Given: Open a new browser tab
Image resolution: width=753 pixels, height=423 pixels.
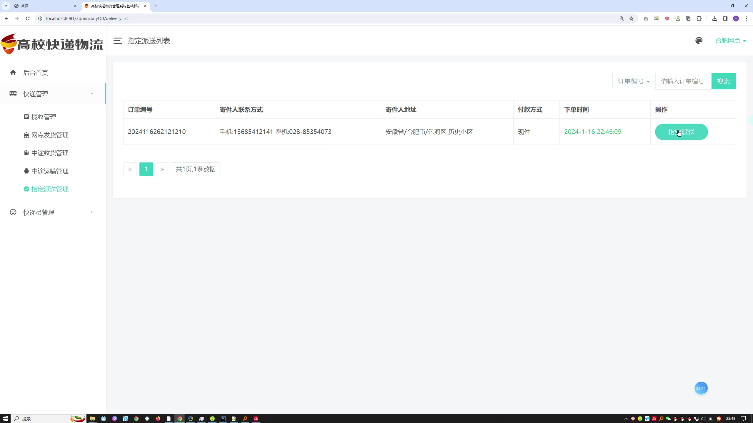Looking at the screenshot, I should (156, 6).
